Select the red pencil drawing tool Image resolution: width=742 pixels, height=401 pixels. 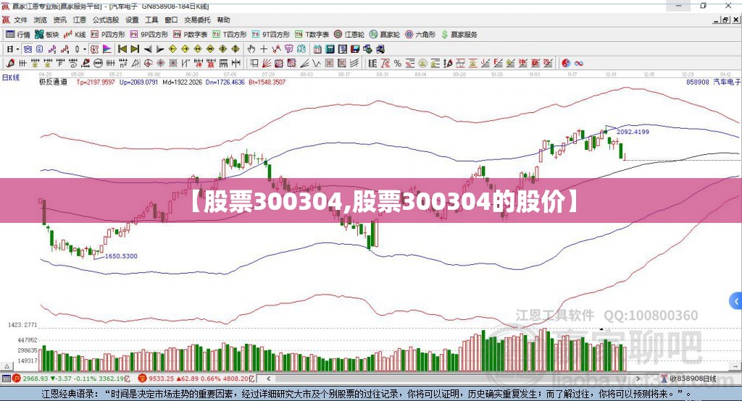click(x=10, y=63)
